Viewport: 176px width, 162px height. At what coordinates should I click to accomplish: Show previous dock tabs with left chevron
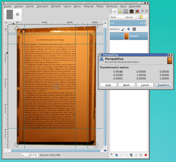click(110, 11)
